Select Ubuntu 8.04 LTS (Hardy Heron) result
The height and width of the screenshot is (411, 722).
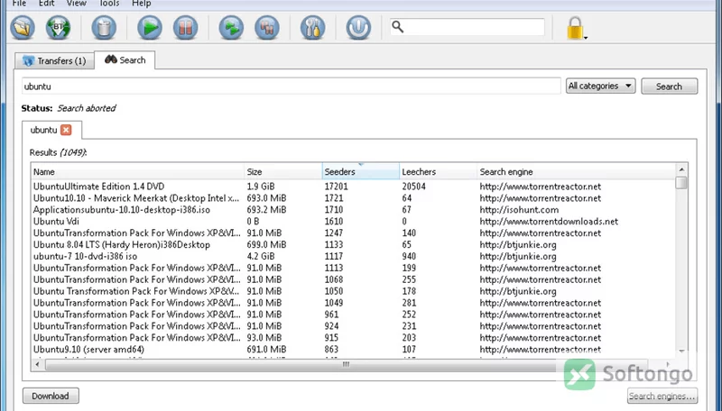point(122,244)
